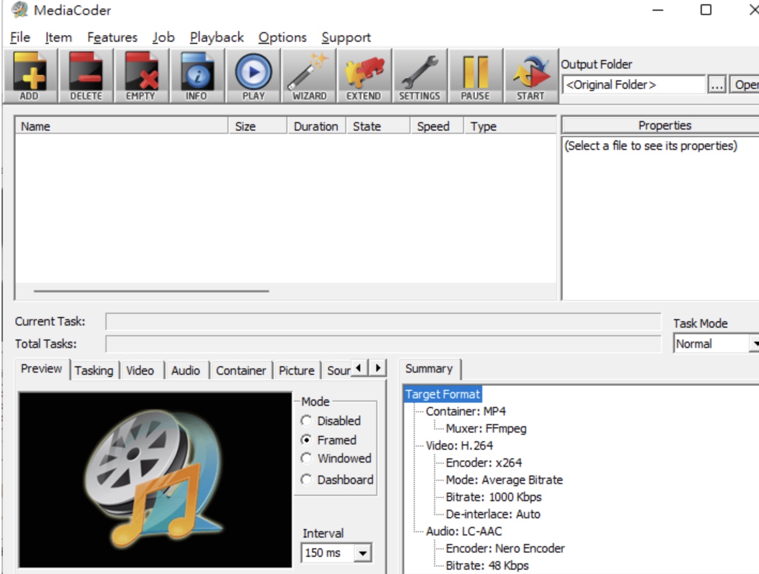Select the Target Format tree root
This screenshot has width=759, height=574.
(443, 395)
